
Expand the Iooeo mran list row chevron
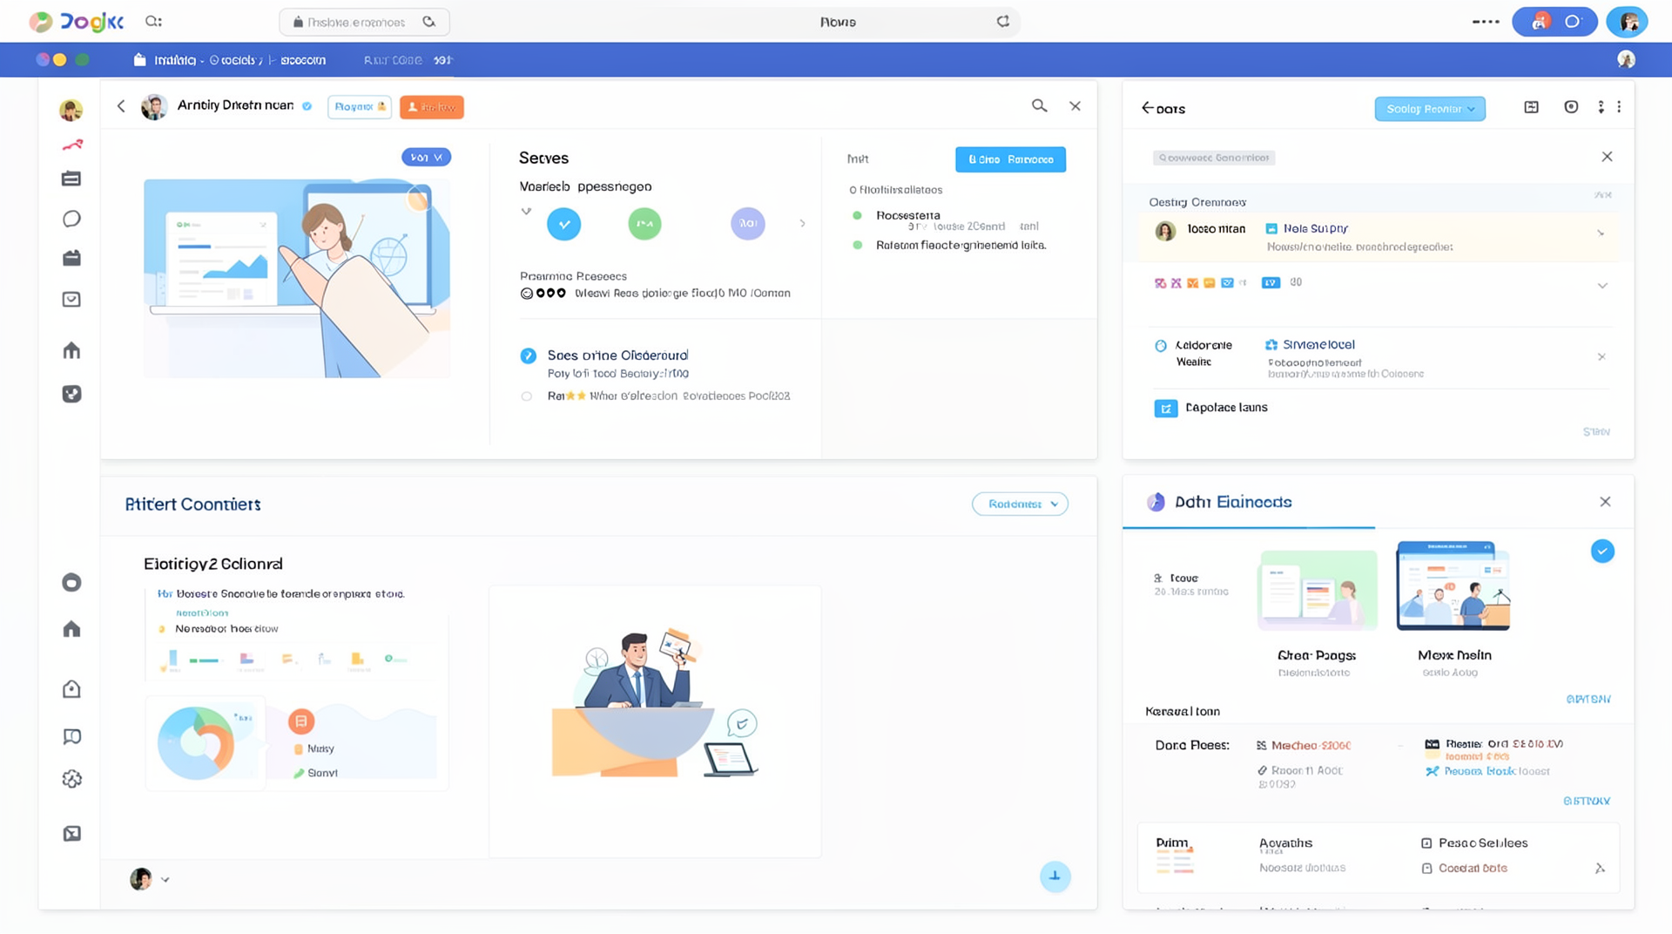(x=1600, y=233)
